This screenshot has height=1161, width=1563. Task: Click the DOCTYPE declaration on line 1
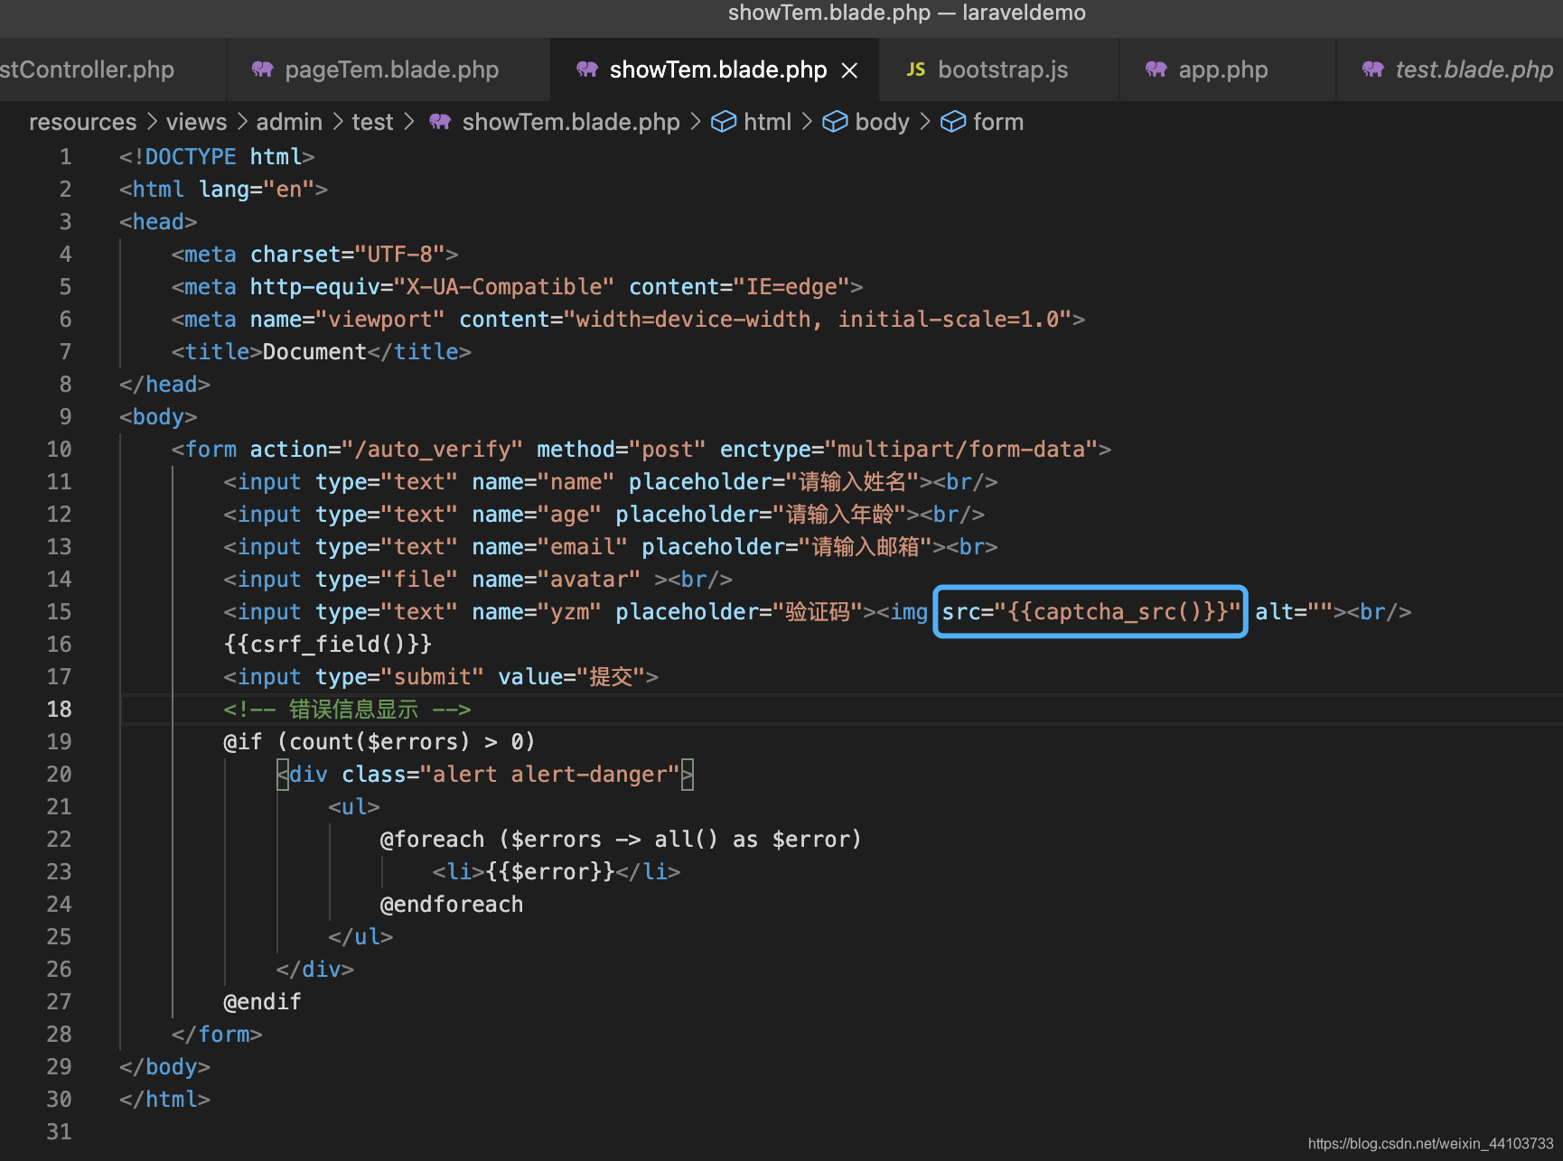(x=217, y=157)
